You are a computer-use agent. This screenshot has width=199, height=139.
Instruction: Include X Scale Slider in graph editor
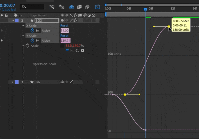(38, 31)
